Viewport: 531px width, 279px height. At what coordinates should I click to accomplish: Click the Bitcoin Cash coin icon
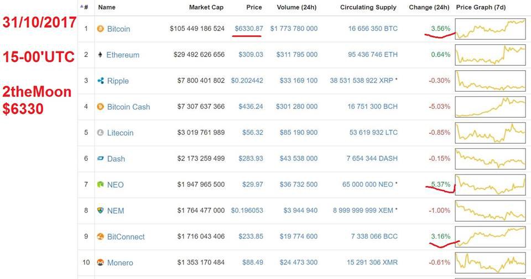(100, 107)
